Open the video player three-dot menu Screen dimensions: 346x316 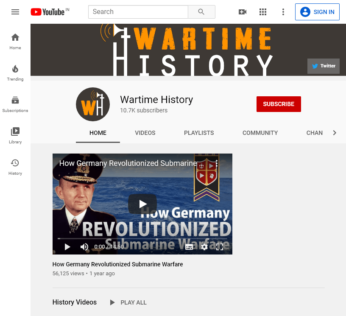tap(217, 163)
